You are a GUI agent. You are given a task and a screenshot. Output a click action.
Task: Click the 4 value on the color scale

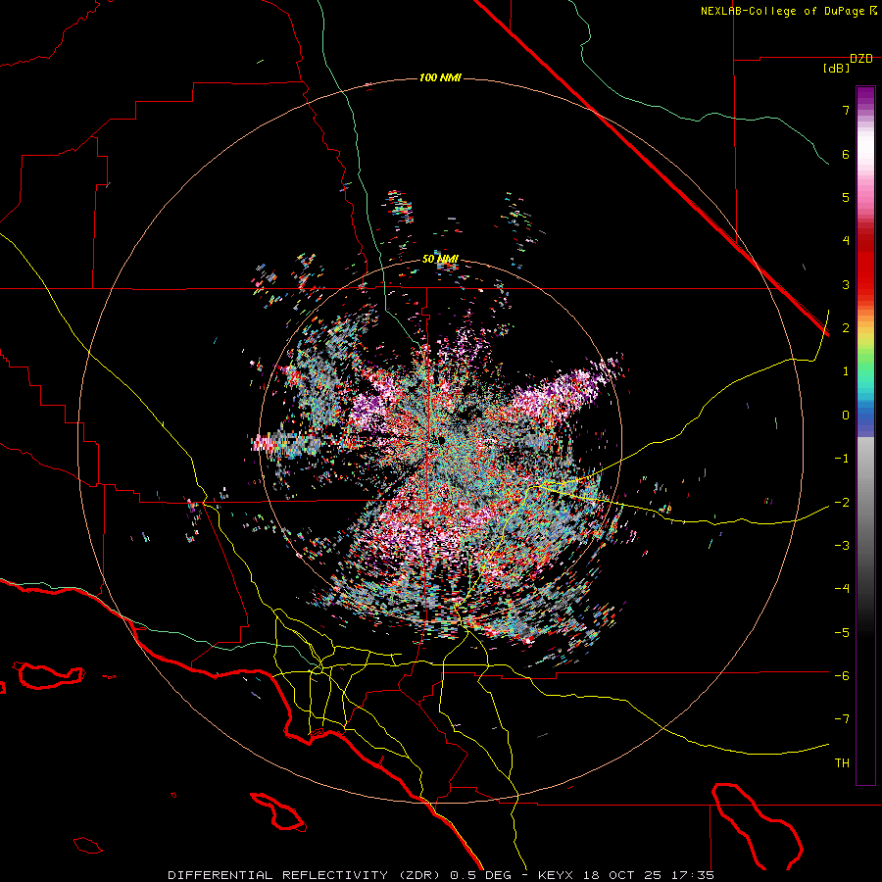846,241
